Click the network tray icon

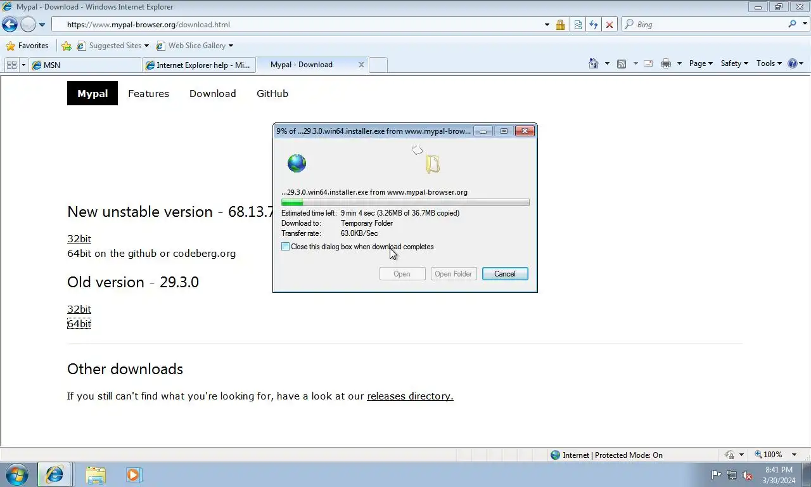coord(732,475)
